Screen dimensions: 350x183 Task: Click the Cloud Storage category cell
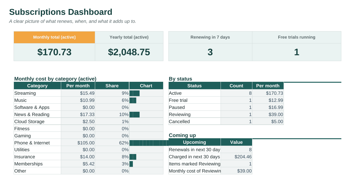point(37,122)
